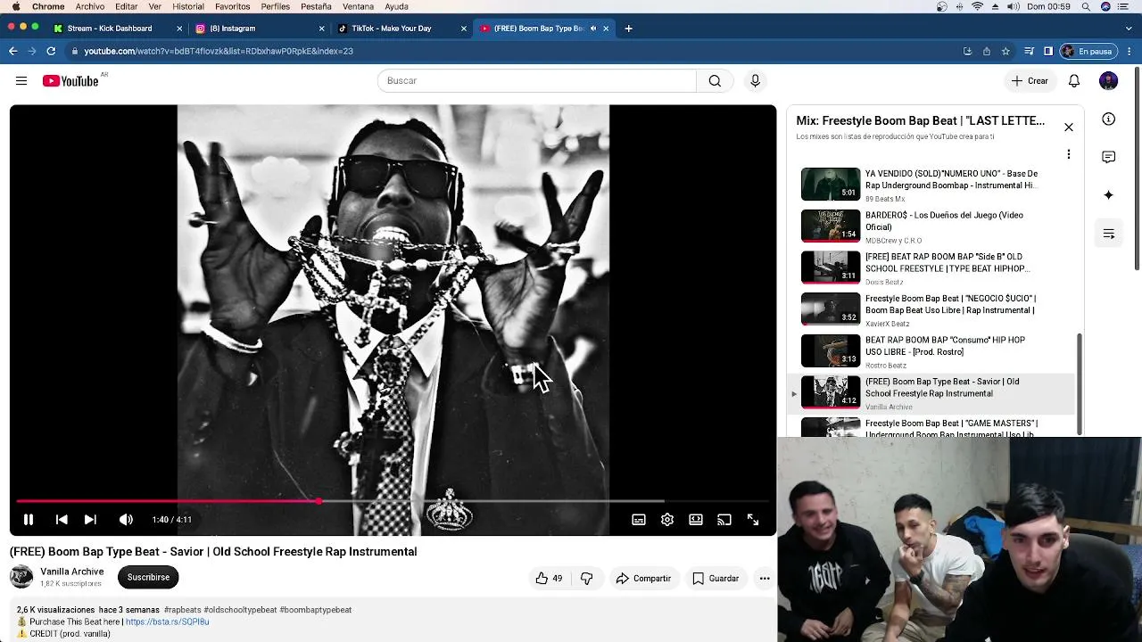1142x642 pixels.
Task: Enter fullscreen mode on the player
Action: (753, 520)
